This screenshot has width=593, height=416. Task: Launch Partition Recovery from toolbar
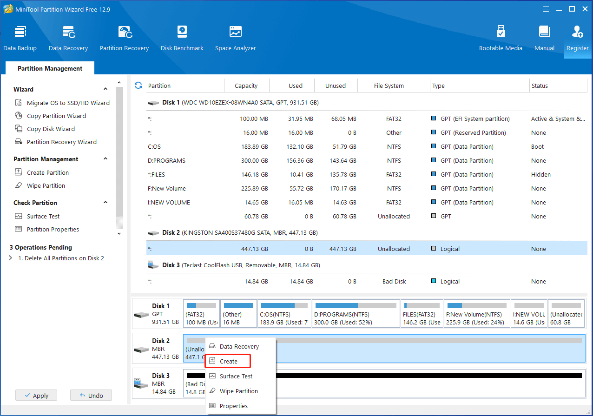(x=124, y=38)
